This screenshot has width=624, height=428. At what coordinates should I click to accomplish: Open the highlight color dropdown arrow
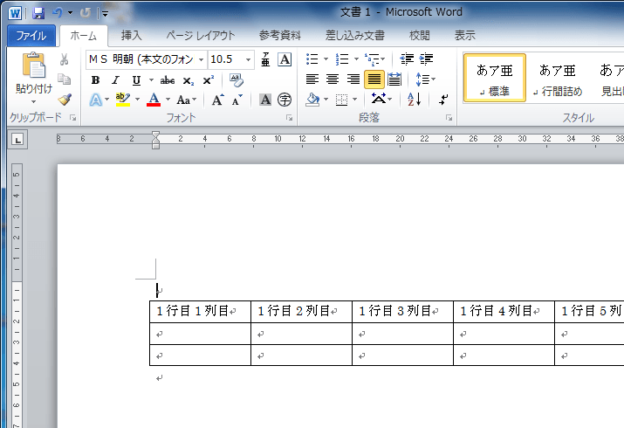(137, 100)
